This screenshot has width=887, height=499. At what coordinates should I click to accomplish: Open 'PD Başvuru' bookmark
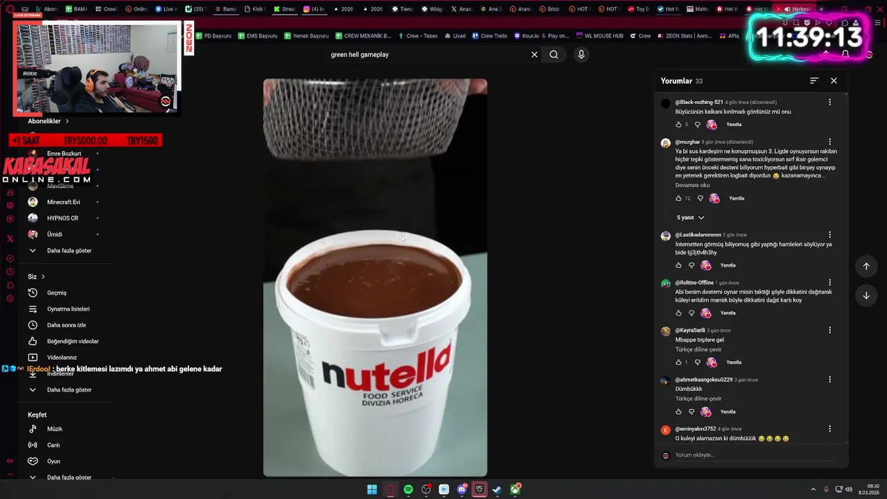pyautogui.click(x=213, y=36)
